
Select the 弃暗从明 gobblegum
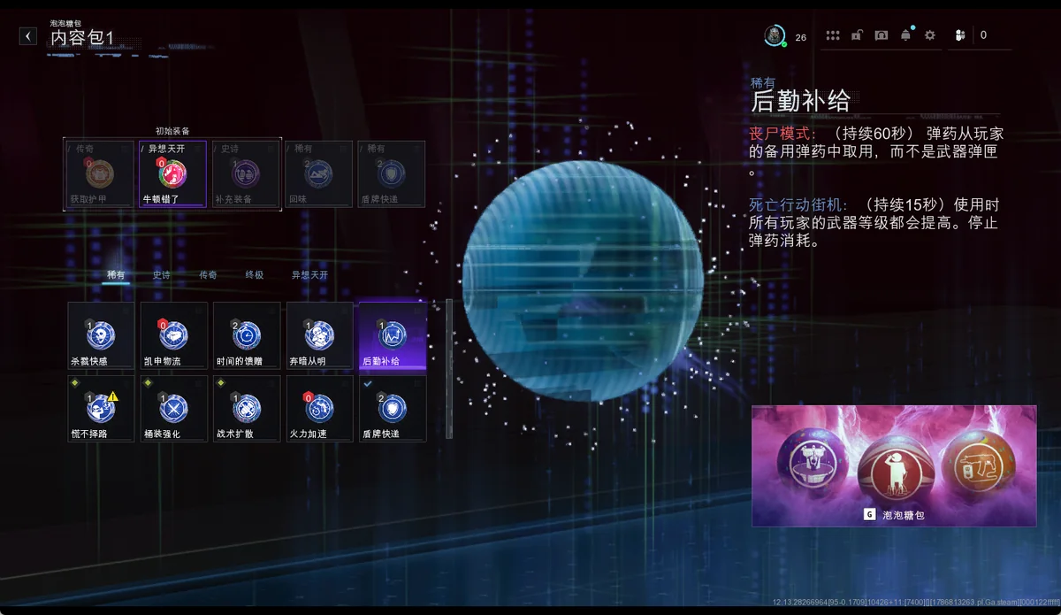point(320,336)
